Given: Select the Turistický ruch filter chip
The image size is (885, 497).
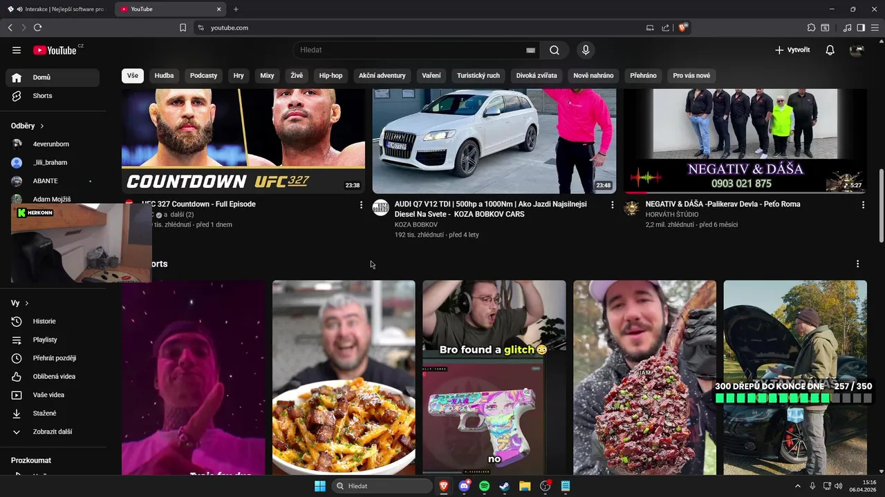Looking at the screenshot, I should pyautogui.click(x=478, y=75).
